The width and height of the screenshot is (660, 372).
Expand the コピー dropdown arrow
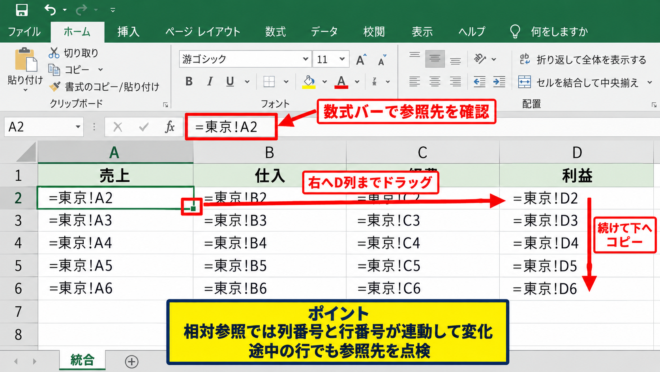click(x=100, y=70)
